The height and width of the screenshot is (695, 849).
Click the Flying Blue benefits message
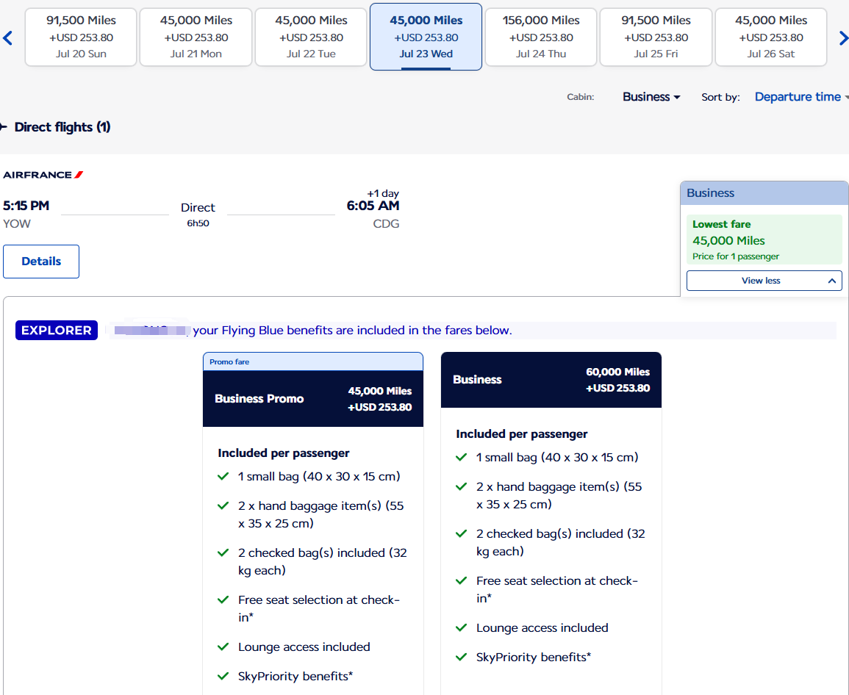coord(352,330)
